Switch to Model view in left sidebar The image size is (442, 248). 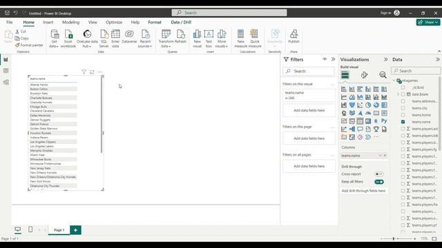(x=6, y=82)
